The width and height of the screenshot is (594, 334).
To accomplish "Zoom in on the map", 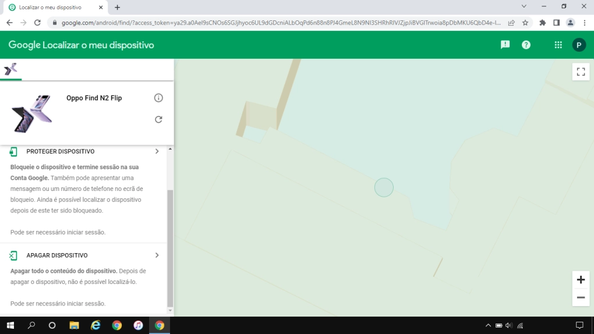I will tap(581, 280).
